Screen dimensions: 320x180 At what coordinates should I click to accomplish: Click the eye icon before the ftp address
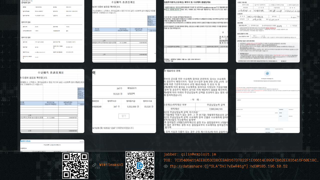[166, 166]
